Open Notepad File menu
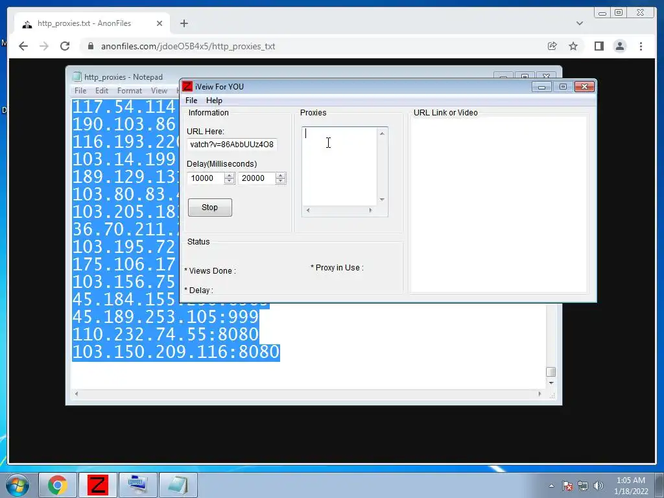The image size is (664, 498). pos(80,91)
